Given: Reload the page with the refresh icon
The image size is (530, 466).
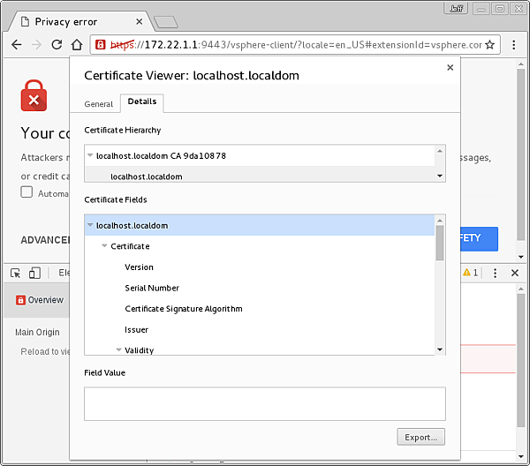Looking at the screenshot, I should [57, 45].
